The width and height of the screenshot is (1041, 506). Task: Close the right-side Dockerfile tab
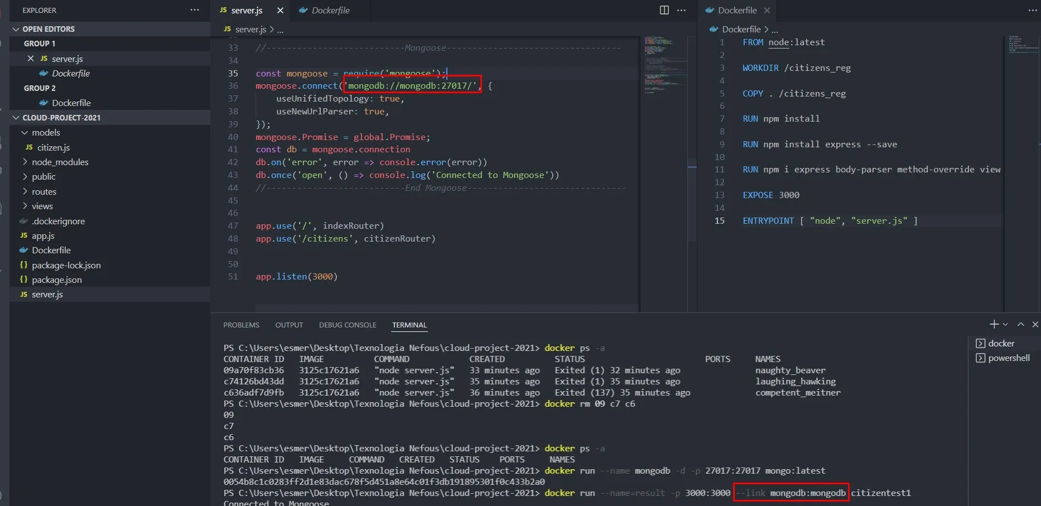pyautogui.click(x=767, y=10)
